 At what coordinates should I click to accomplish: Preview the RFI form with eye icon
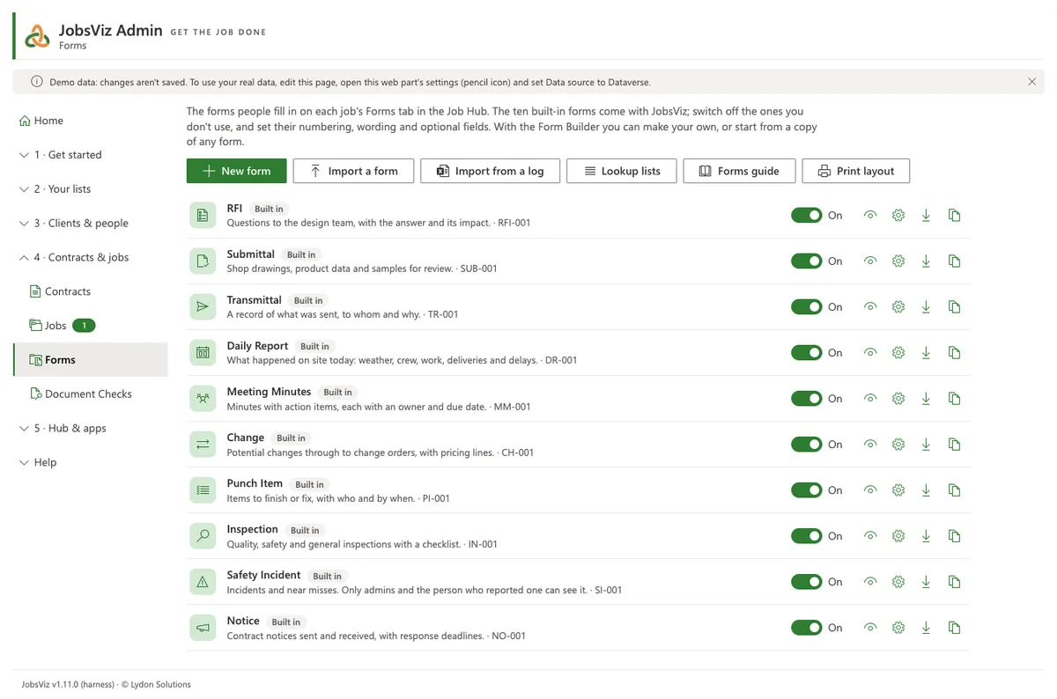[870, 215]
